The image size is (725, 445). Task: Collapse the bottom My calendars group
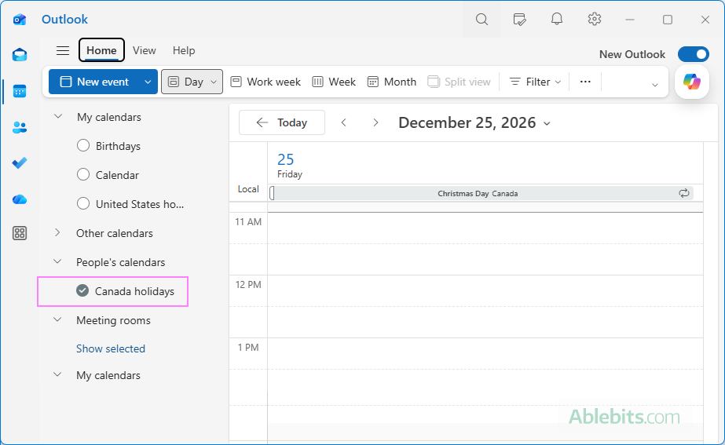point(57,374)
